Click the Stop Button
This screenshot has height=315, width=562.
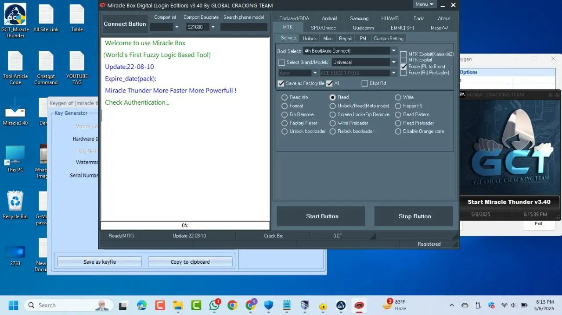414,216
